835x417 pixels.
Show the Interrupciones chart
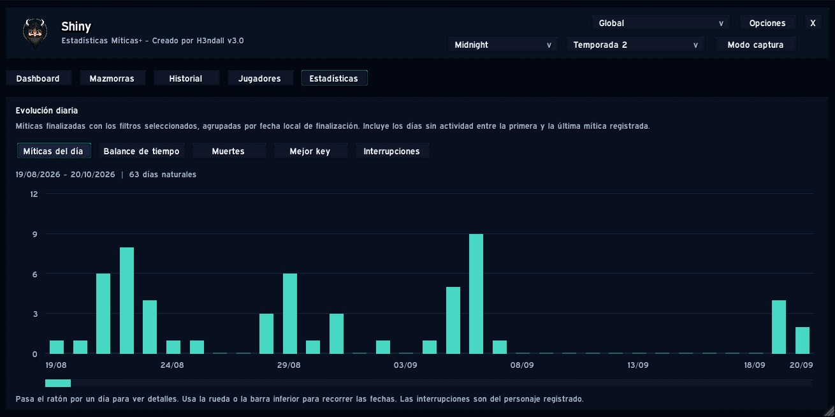[x=391, y=151]
